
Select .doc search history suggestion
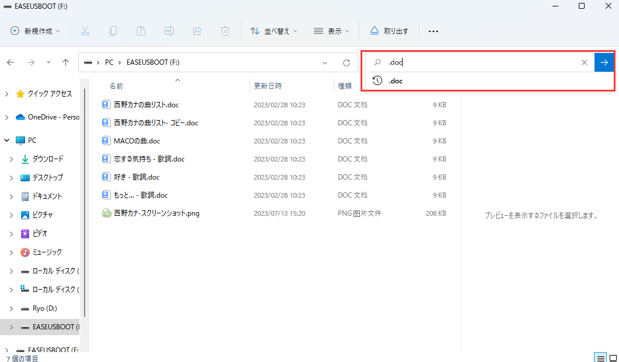[x=396, y=81]
